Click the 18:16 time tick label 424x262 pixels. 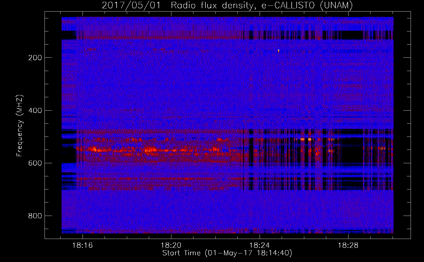(83, 245)
